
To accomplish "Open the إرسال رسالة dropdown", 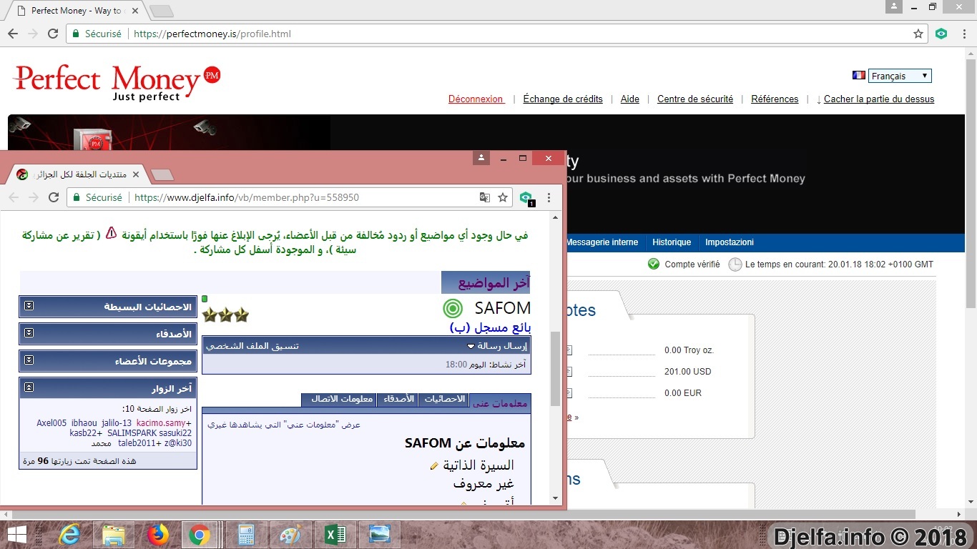I will (x=496, y=346).
